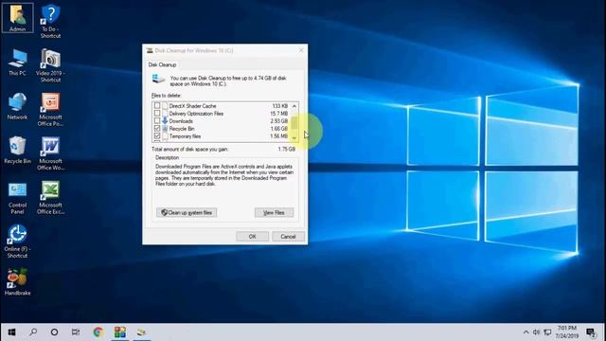Select the Recycle Bin list row label

[x=182, y=129]
